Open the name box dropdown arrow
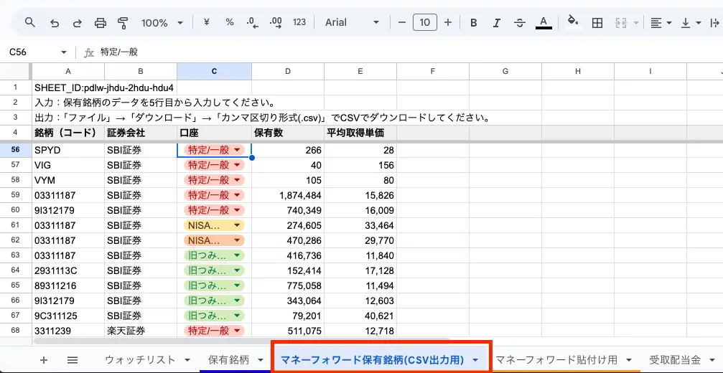 (x=64, y=52)
